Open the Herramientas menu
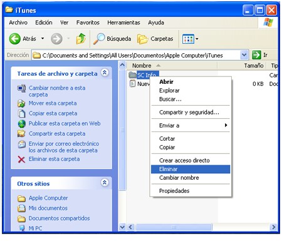Screen dimensions: 282x251 pyautogui.click(x=123, y=23)
